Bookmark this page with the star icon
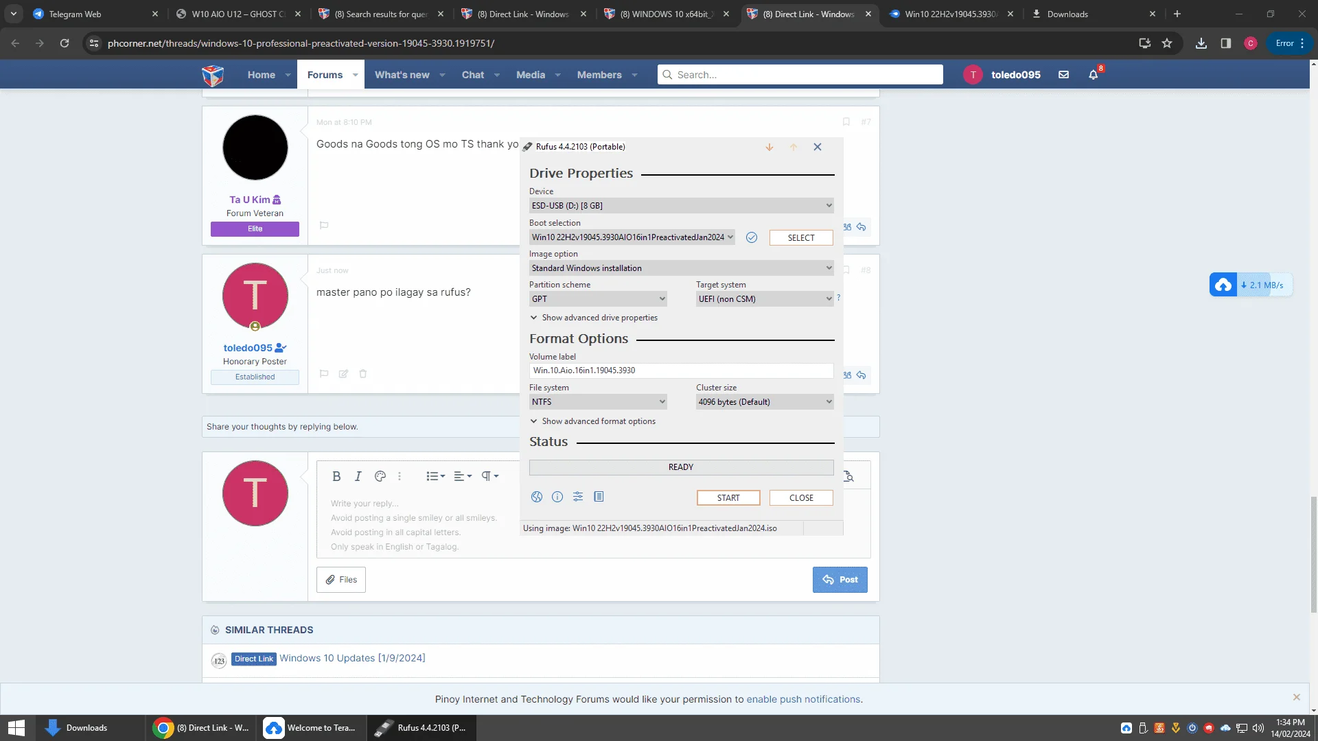 [x=1167, y=43]
